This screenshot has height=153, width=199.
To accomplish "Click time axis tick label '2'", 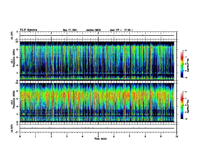I will pos(51,136).
